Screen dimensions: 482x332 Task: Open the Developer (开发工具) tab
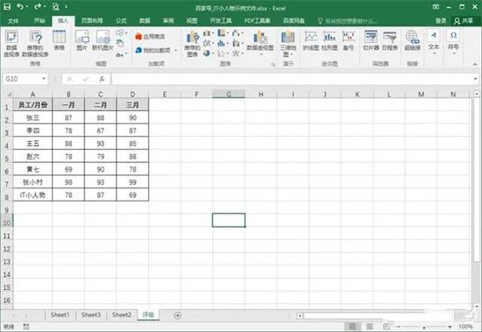tap(220, 21)
